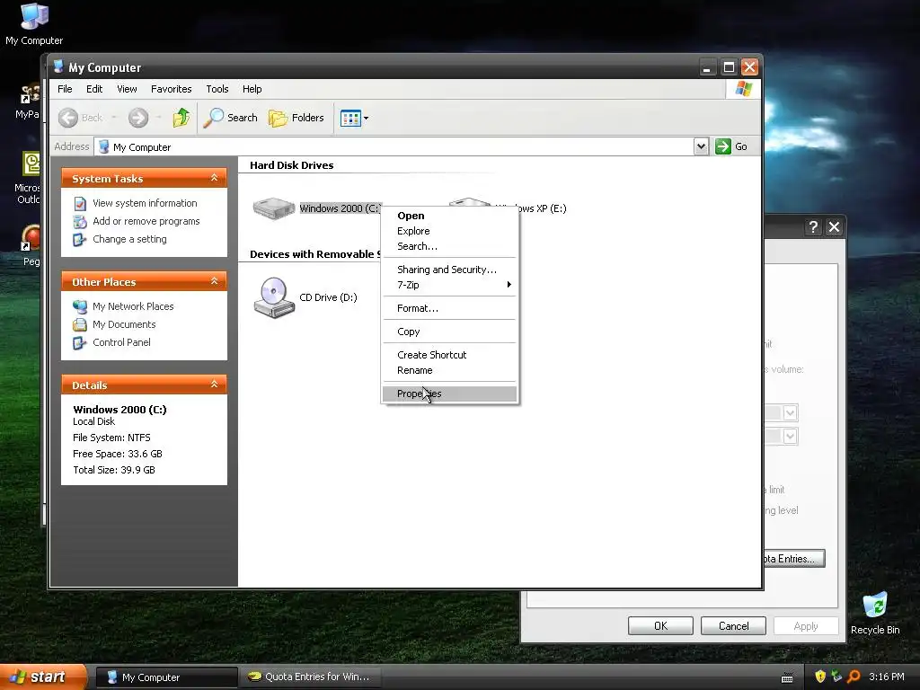This screenshot has width=920, height=690.
Task: Switch to My Computer taskbar button
Action: pos(166,677)
